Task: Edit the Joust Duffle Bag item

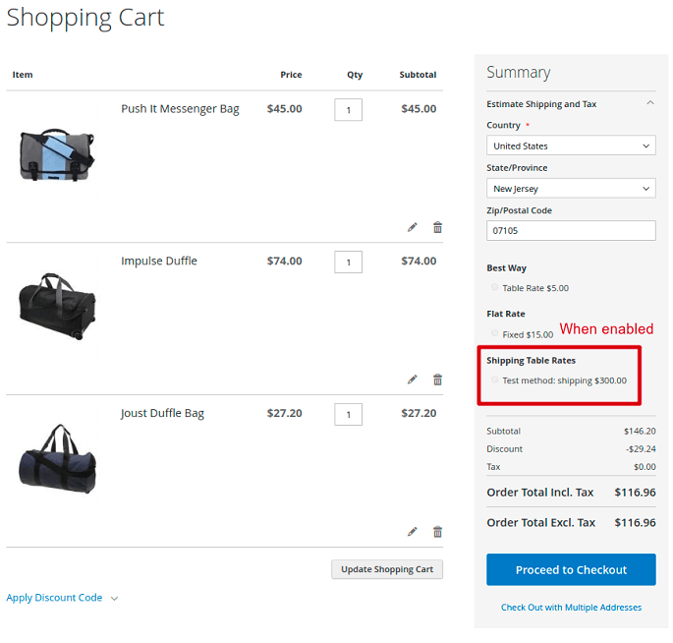Action: tap(413, 532)
